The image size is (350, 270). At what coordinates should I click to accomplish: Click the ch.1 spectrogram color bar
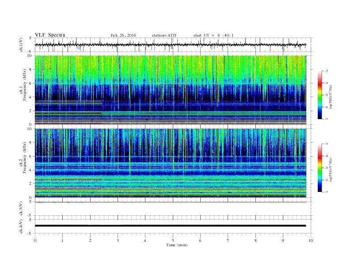click(320, 95)
